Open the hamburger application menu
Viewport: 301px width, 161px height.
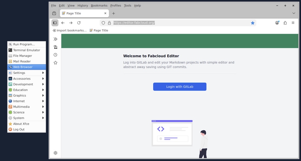[x=293, y=23]
